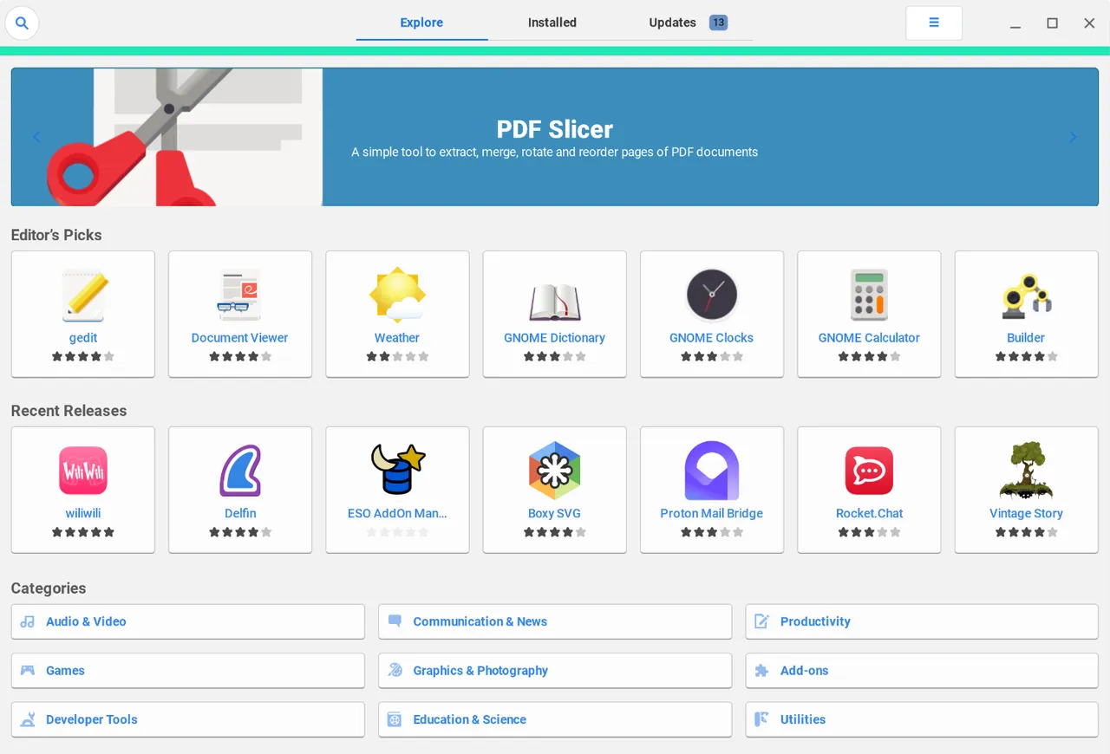Open GNOME Calculator icon
This screenshot has width=1110, height=754.
point(869,296)
